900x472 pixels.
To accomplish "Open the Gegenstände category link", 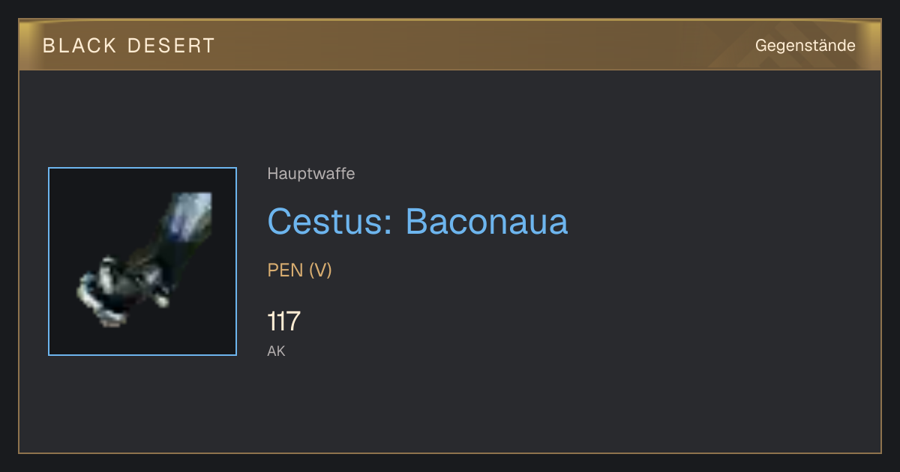I will (x=805, y=46).
